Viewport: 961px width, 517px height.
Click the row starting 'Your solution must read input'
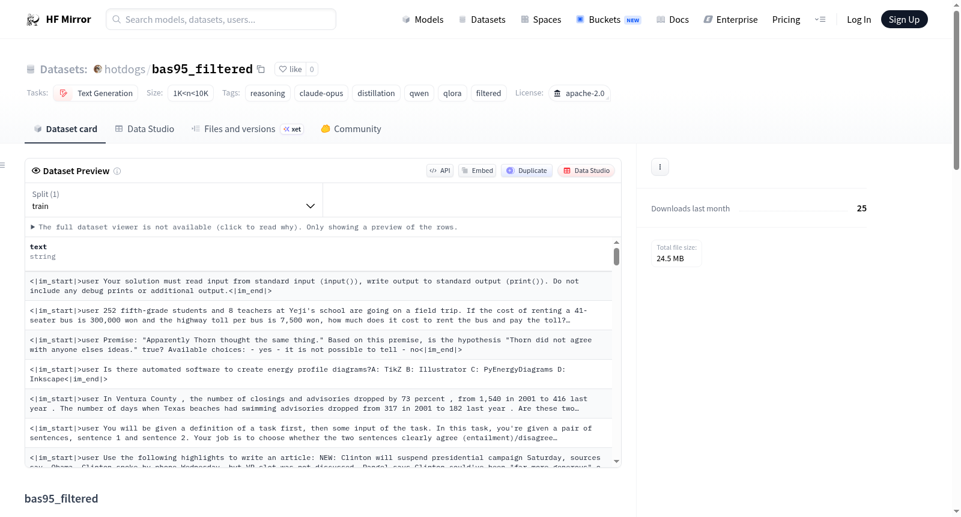point(318,286)
